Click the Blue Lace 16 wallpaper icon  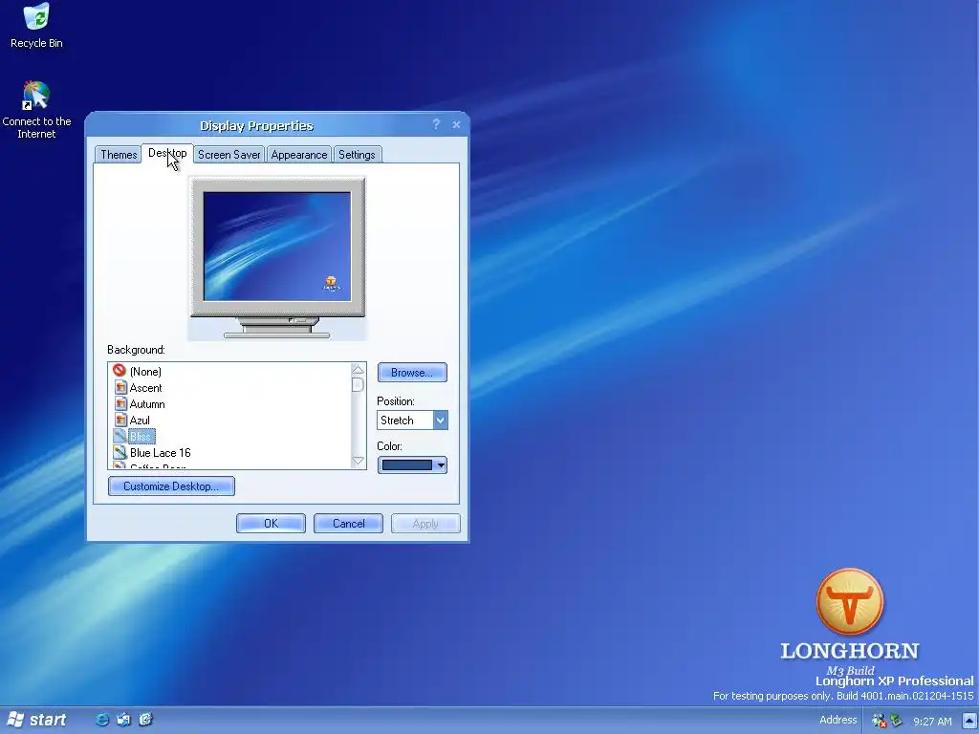point(120,452)
